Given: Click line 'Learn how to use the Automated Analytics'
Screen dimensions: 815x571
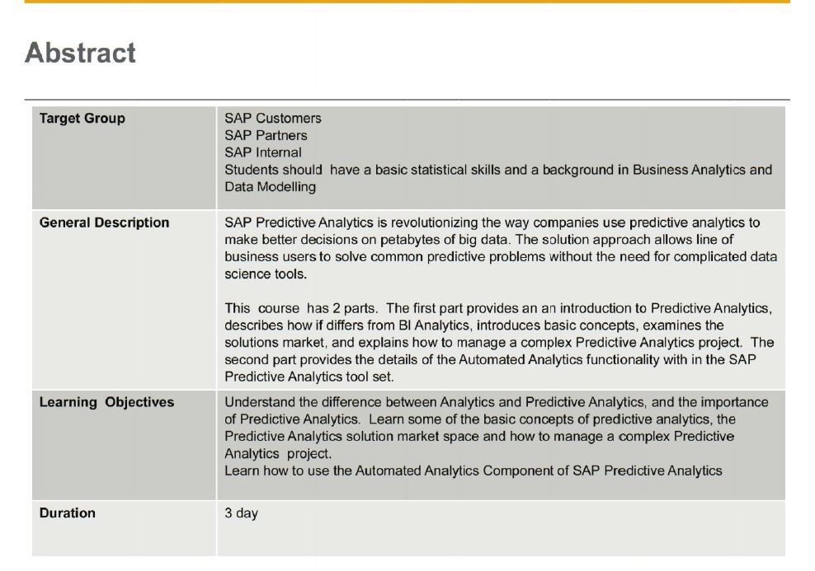Looking at the screenshot, I should pyautogui.click(x=473, y=470).
